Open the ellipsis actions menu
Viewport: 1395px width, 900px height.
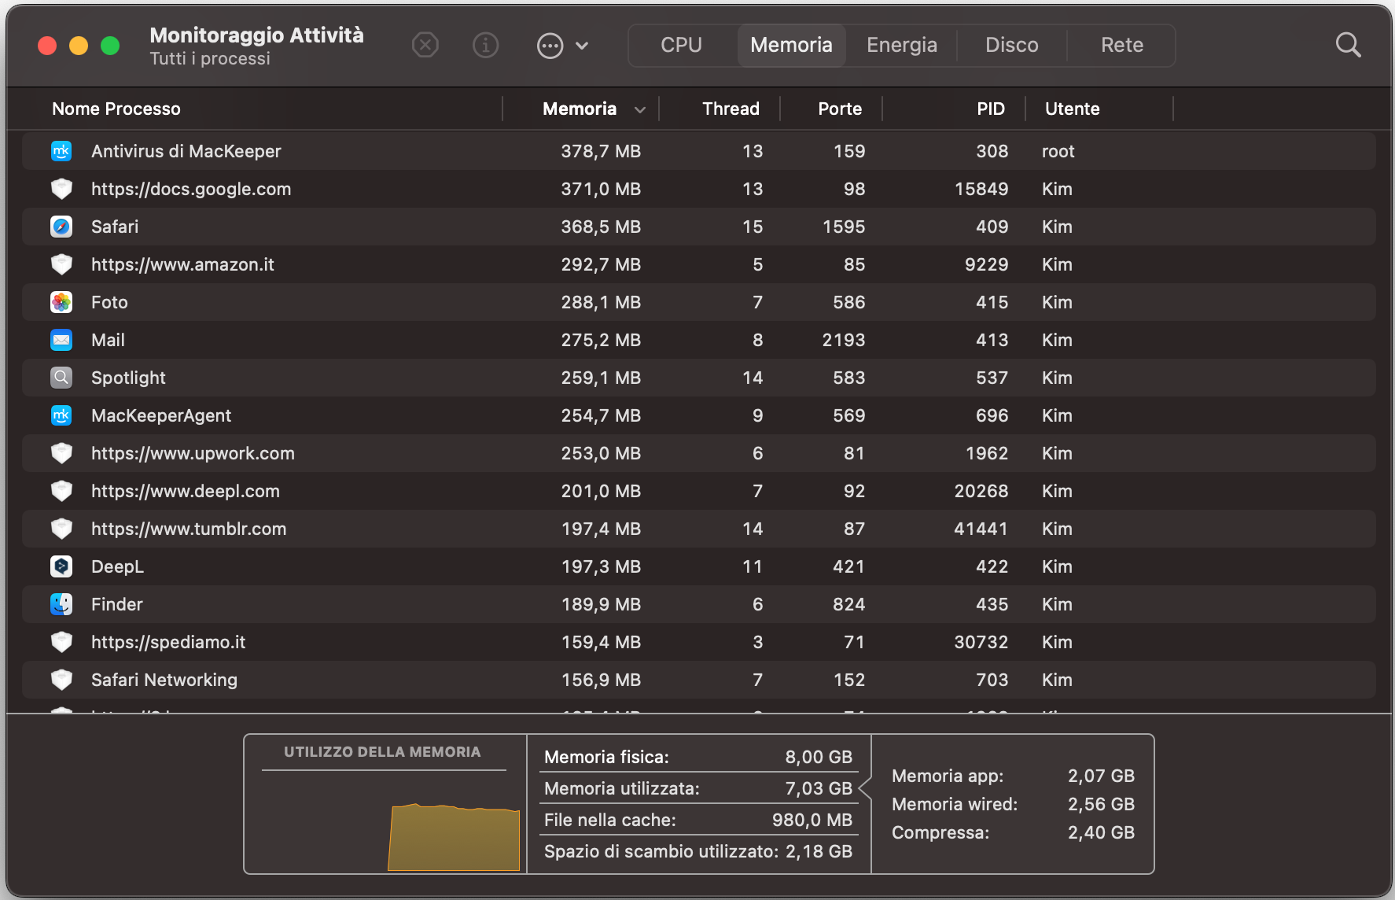pyautogui.click(x=562, y=46)
